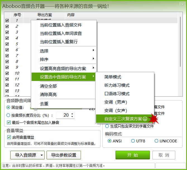Decrease percentage with stepper down arrow
Image resolution: width=187 pixels, height=170 pixels.
72,117
